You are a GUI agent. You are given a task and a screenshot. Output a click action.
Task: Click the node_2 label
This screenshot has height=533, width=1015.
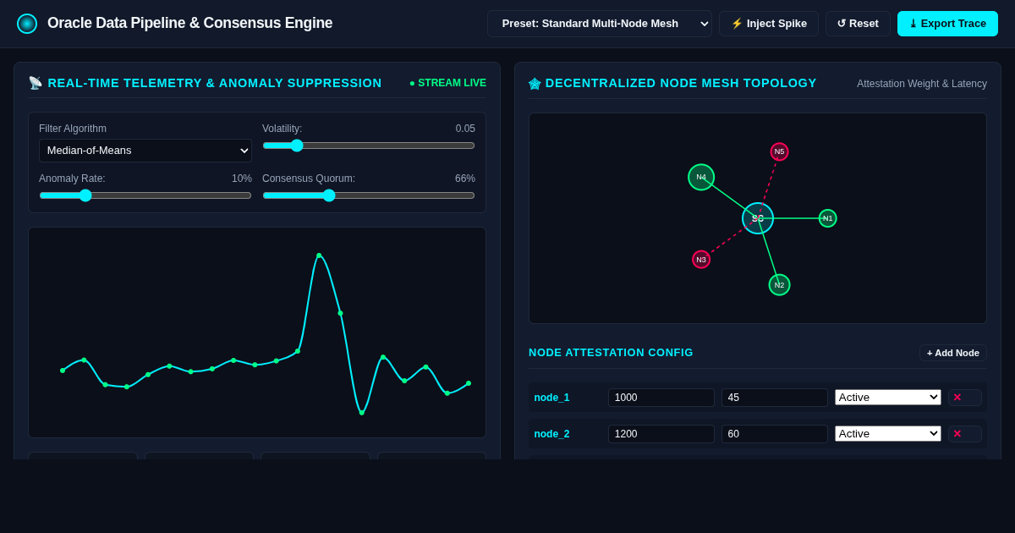point(551,434)
